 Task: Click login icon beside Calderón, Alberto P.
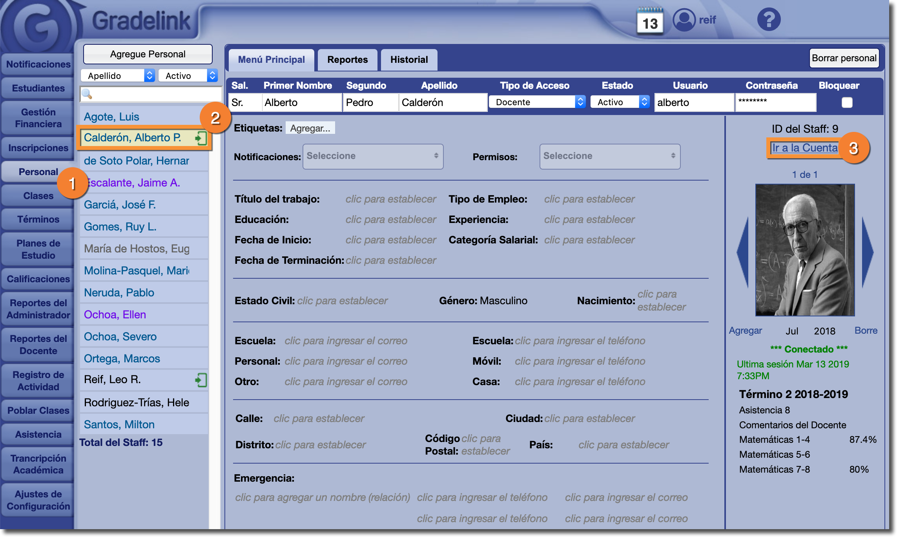pos(201,138)
